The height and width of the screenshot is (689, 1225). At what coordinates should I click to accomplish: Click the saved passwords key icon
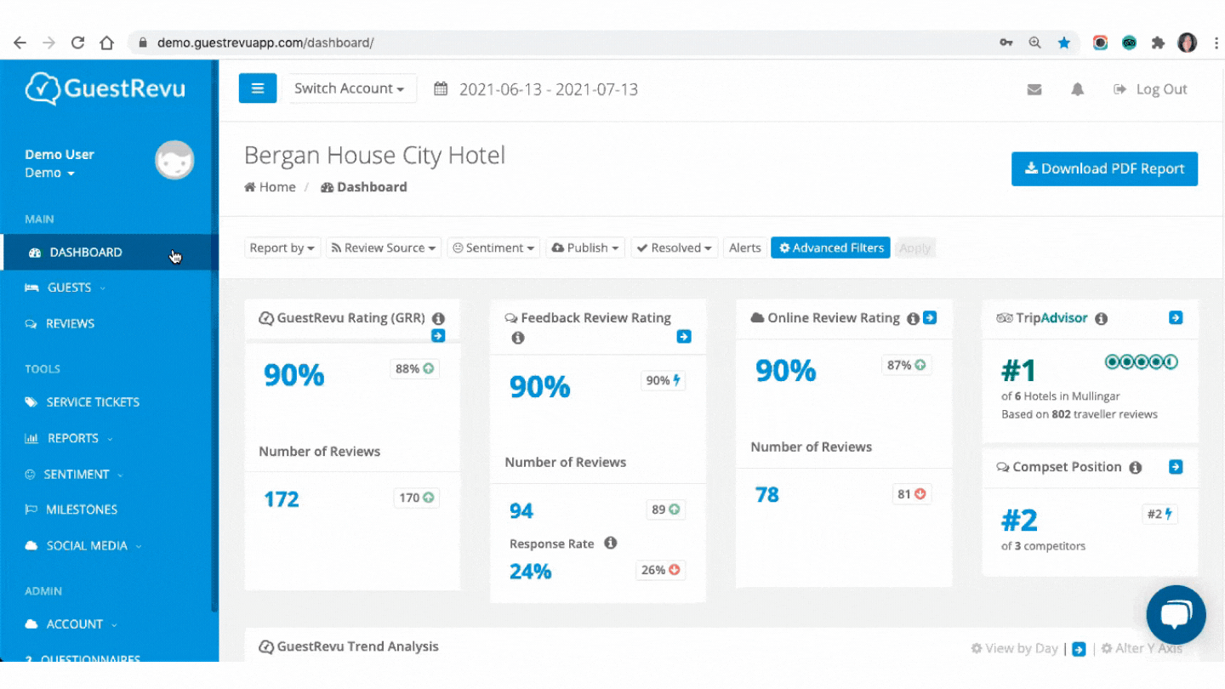pos(1006,43)
